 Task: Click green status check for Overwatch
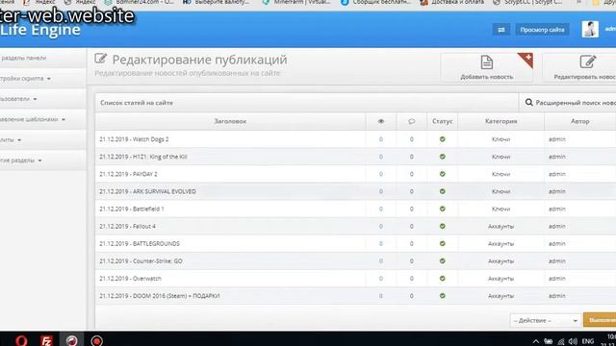point(443,279)
